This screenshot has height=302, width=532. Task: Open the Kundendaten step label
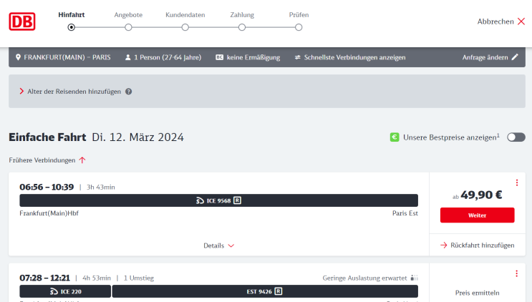pyautogui.click(x=185, y=15)
